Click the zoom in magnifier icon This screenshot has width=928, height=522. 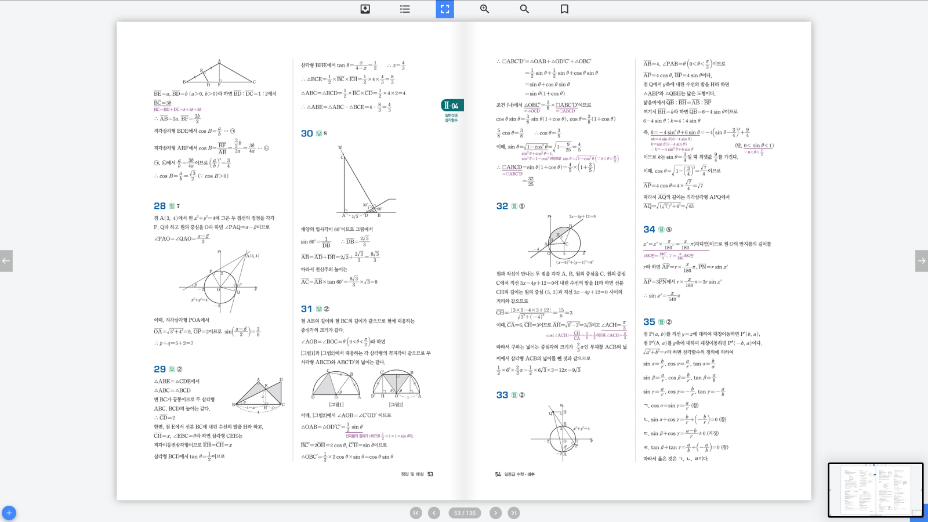[x=484, y=9]
